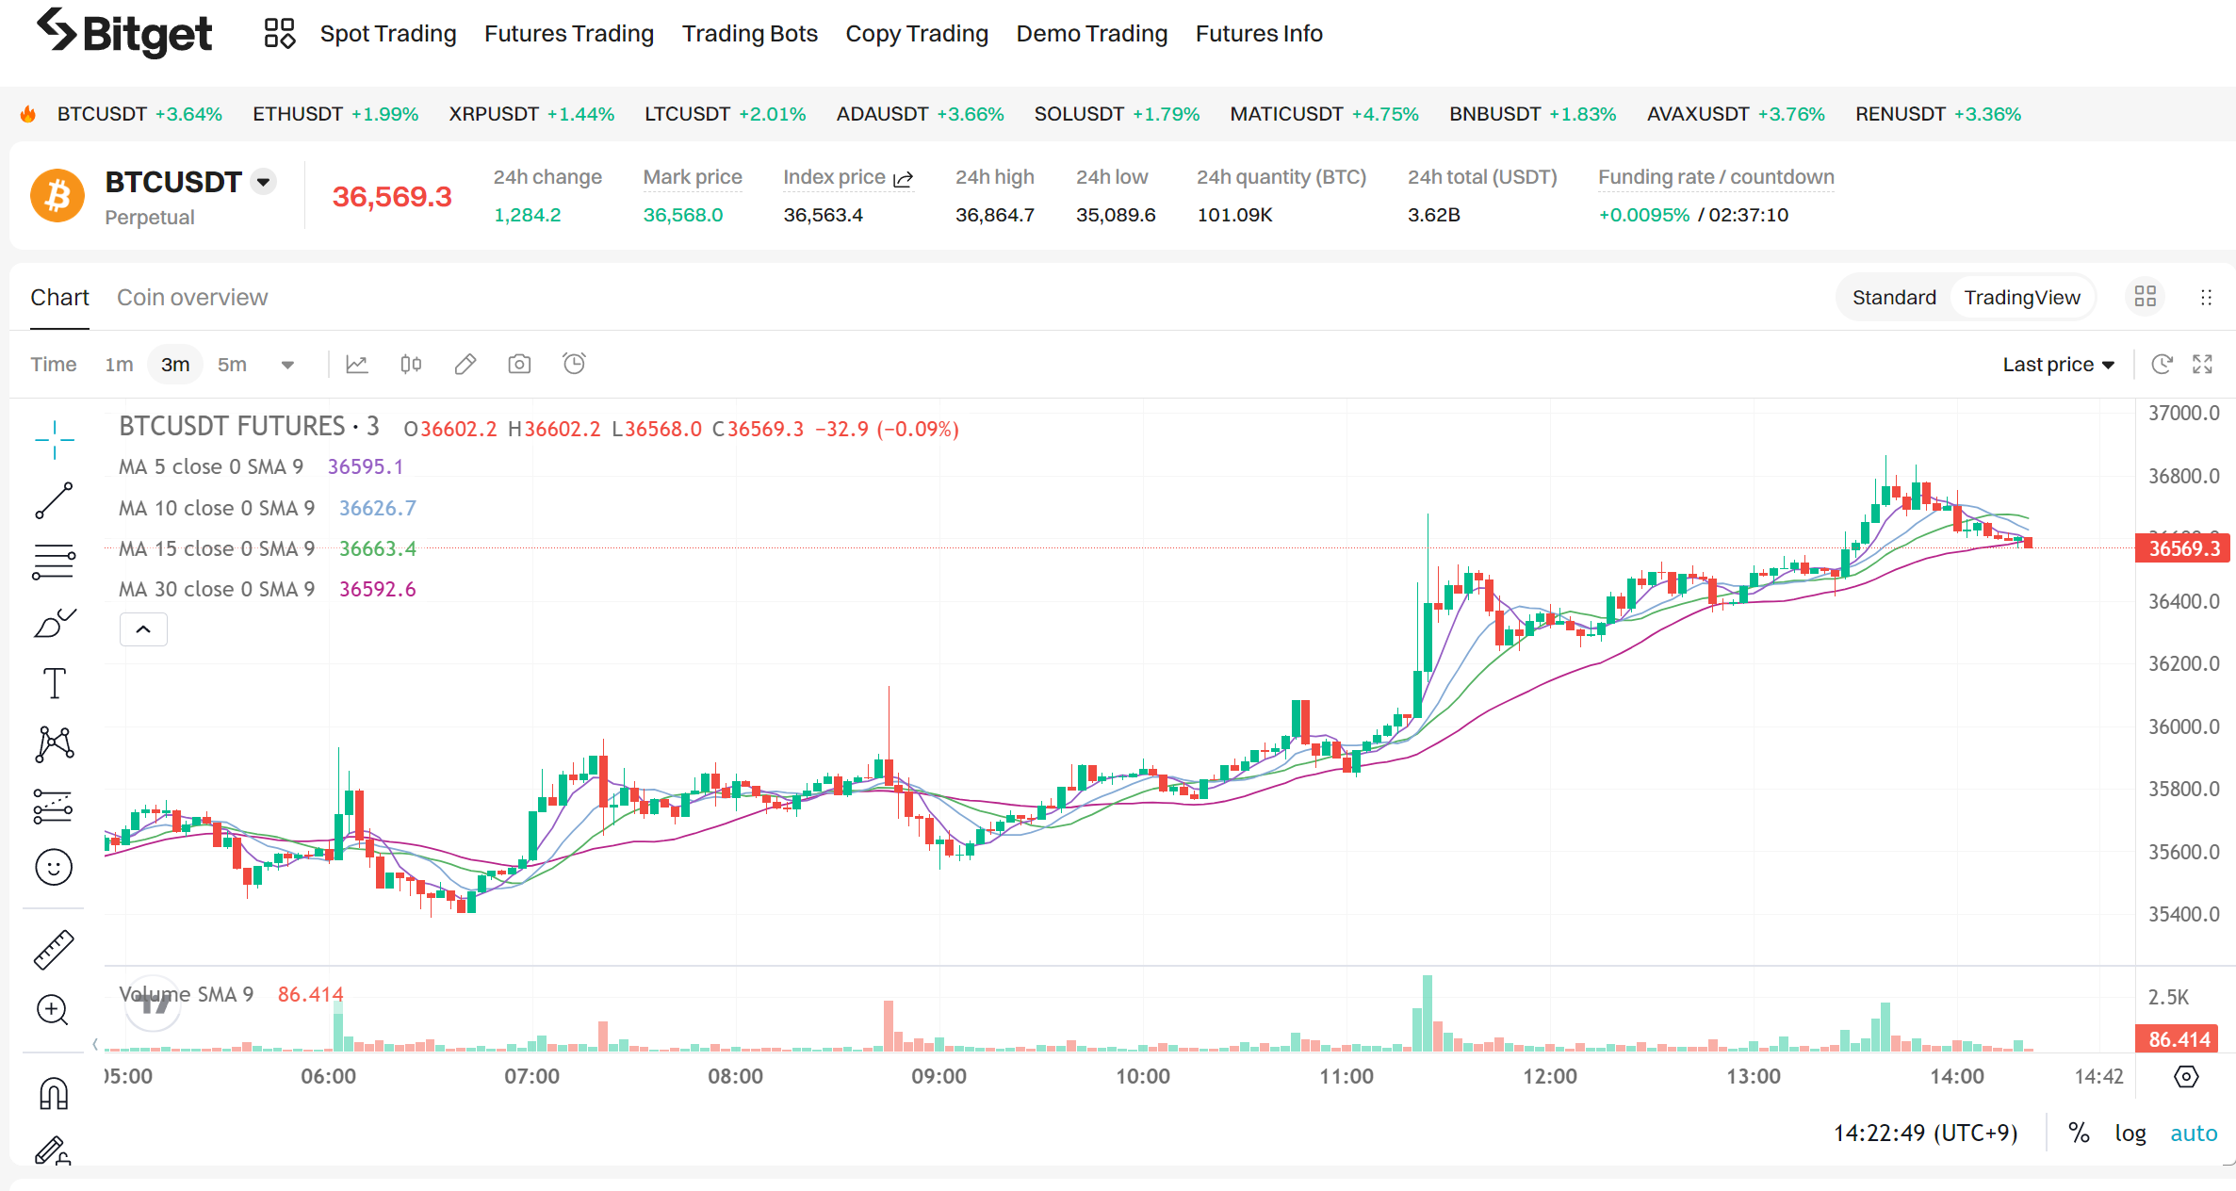Select the trend line tool
2236x1191 pixels.
54,500
